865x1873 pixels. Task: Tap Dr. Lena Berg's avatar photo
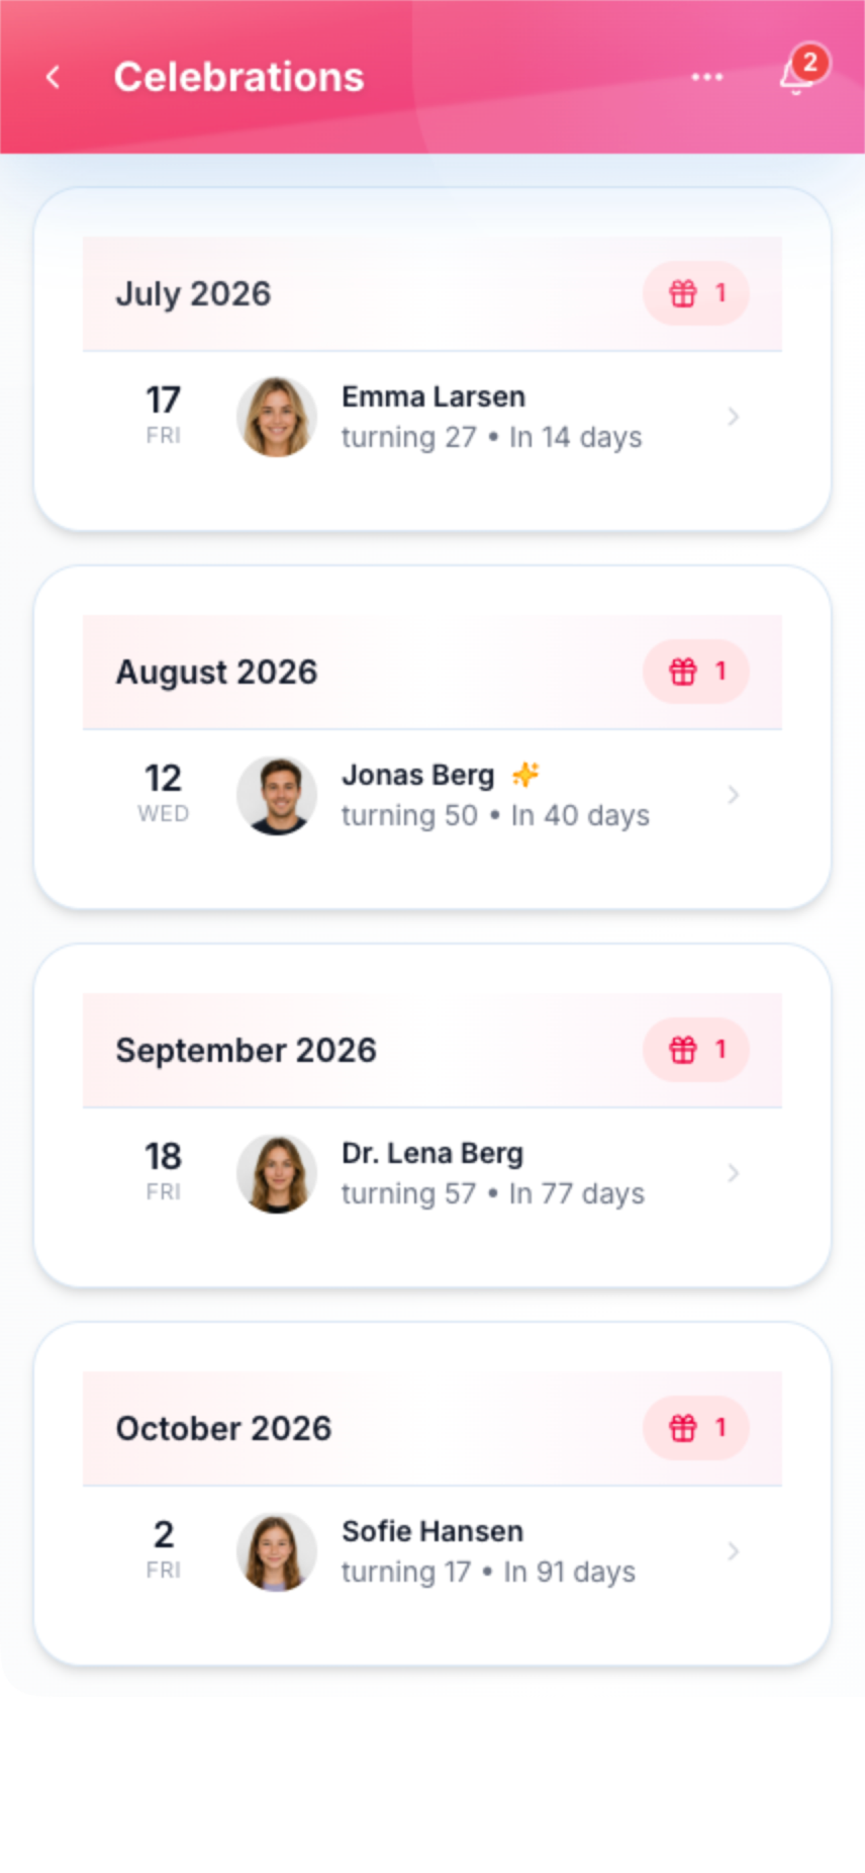[x=277, y=1172]
